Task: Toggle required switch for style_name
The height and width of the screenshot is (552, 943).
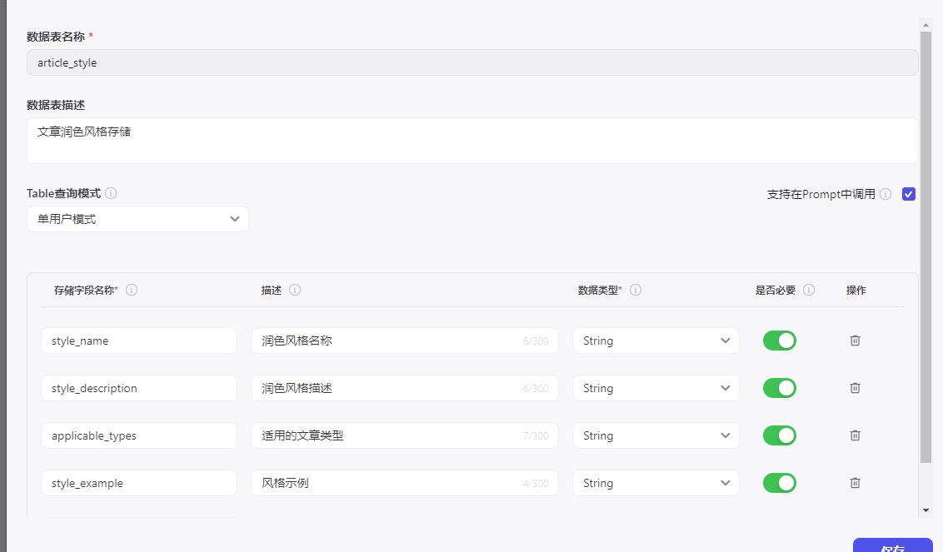Action: pos(780,341)
